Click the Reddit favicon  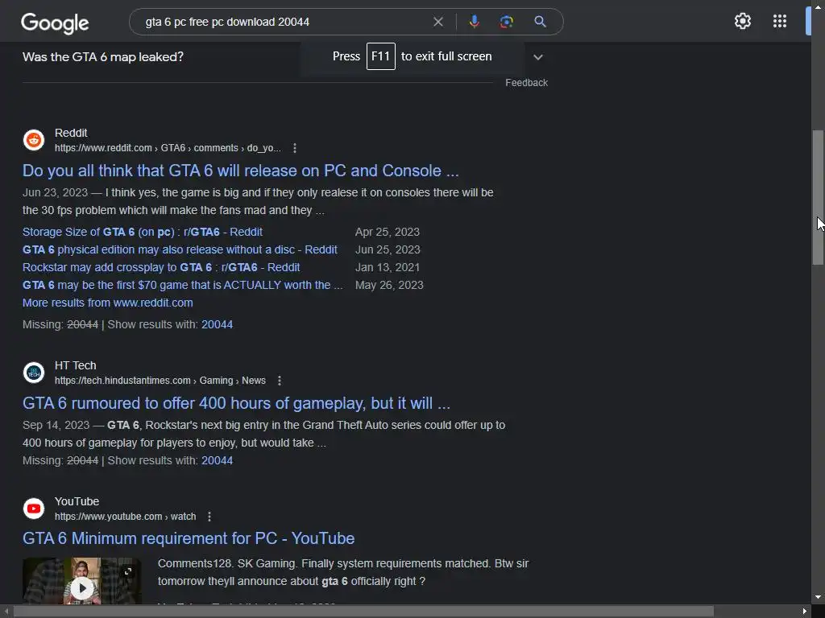[x=34, y=140]
